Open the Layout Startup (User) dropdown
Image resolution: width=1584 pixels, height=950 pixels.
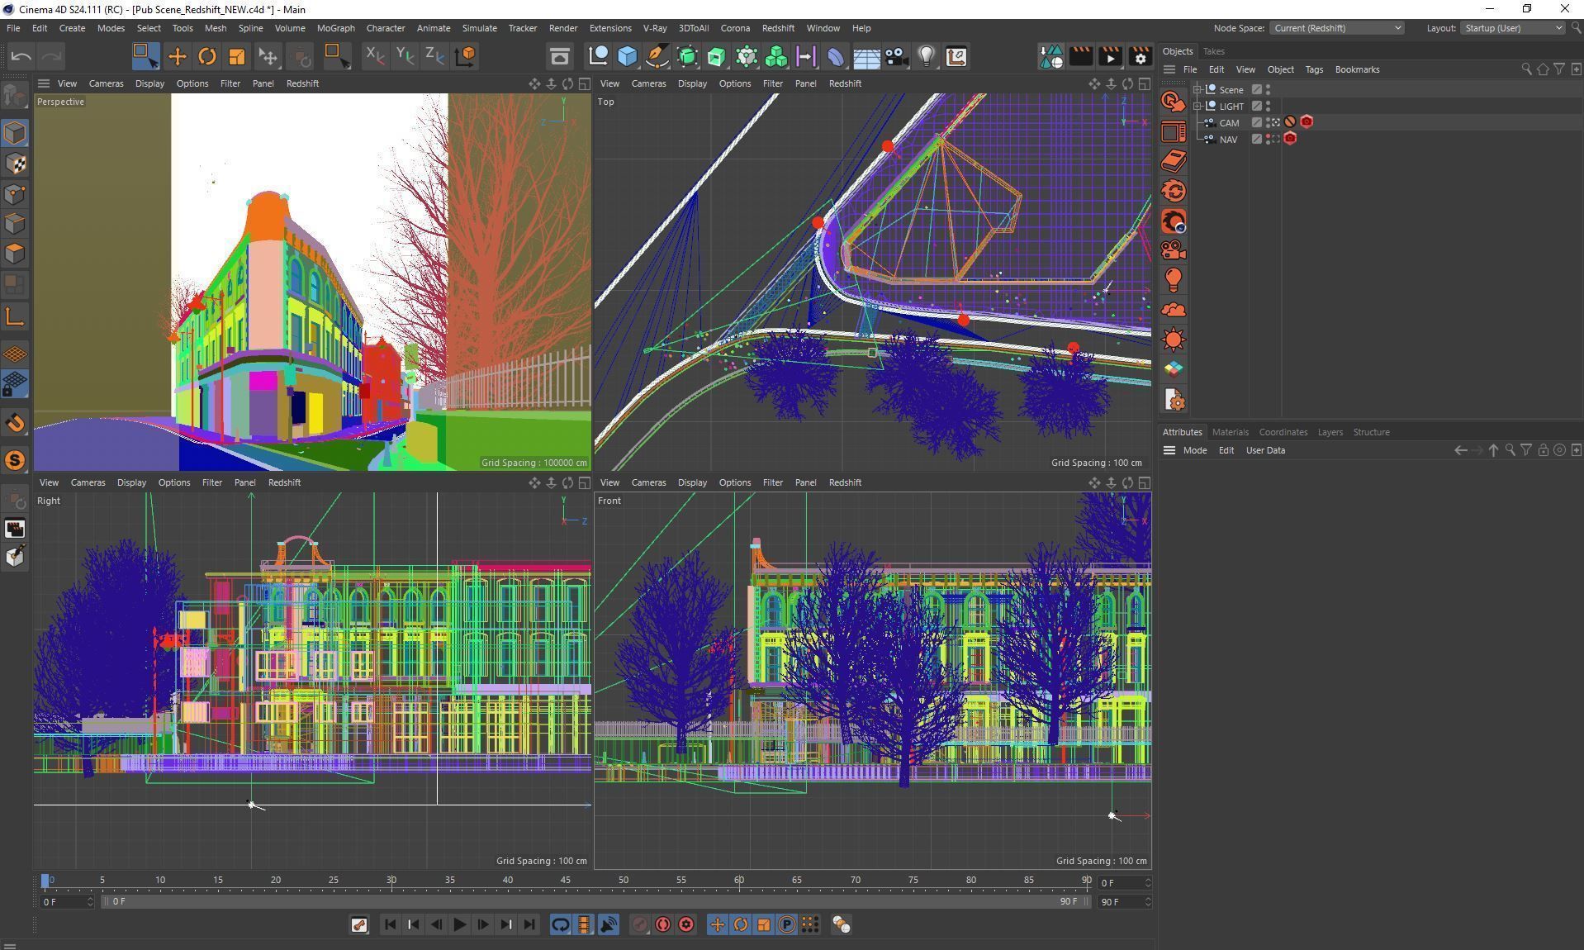pyautogui.click(x=1513, y=28)
